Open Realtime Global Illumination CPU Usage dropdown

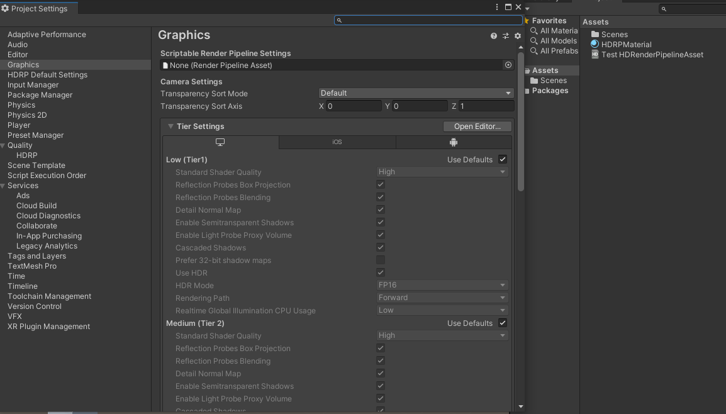(x=442, y=310)
